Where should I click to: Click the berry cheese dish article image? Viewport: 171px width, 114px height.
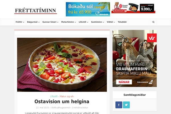pos(62,65)
